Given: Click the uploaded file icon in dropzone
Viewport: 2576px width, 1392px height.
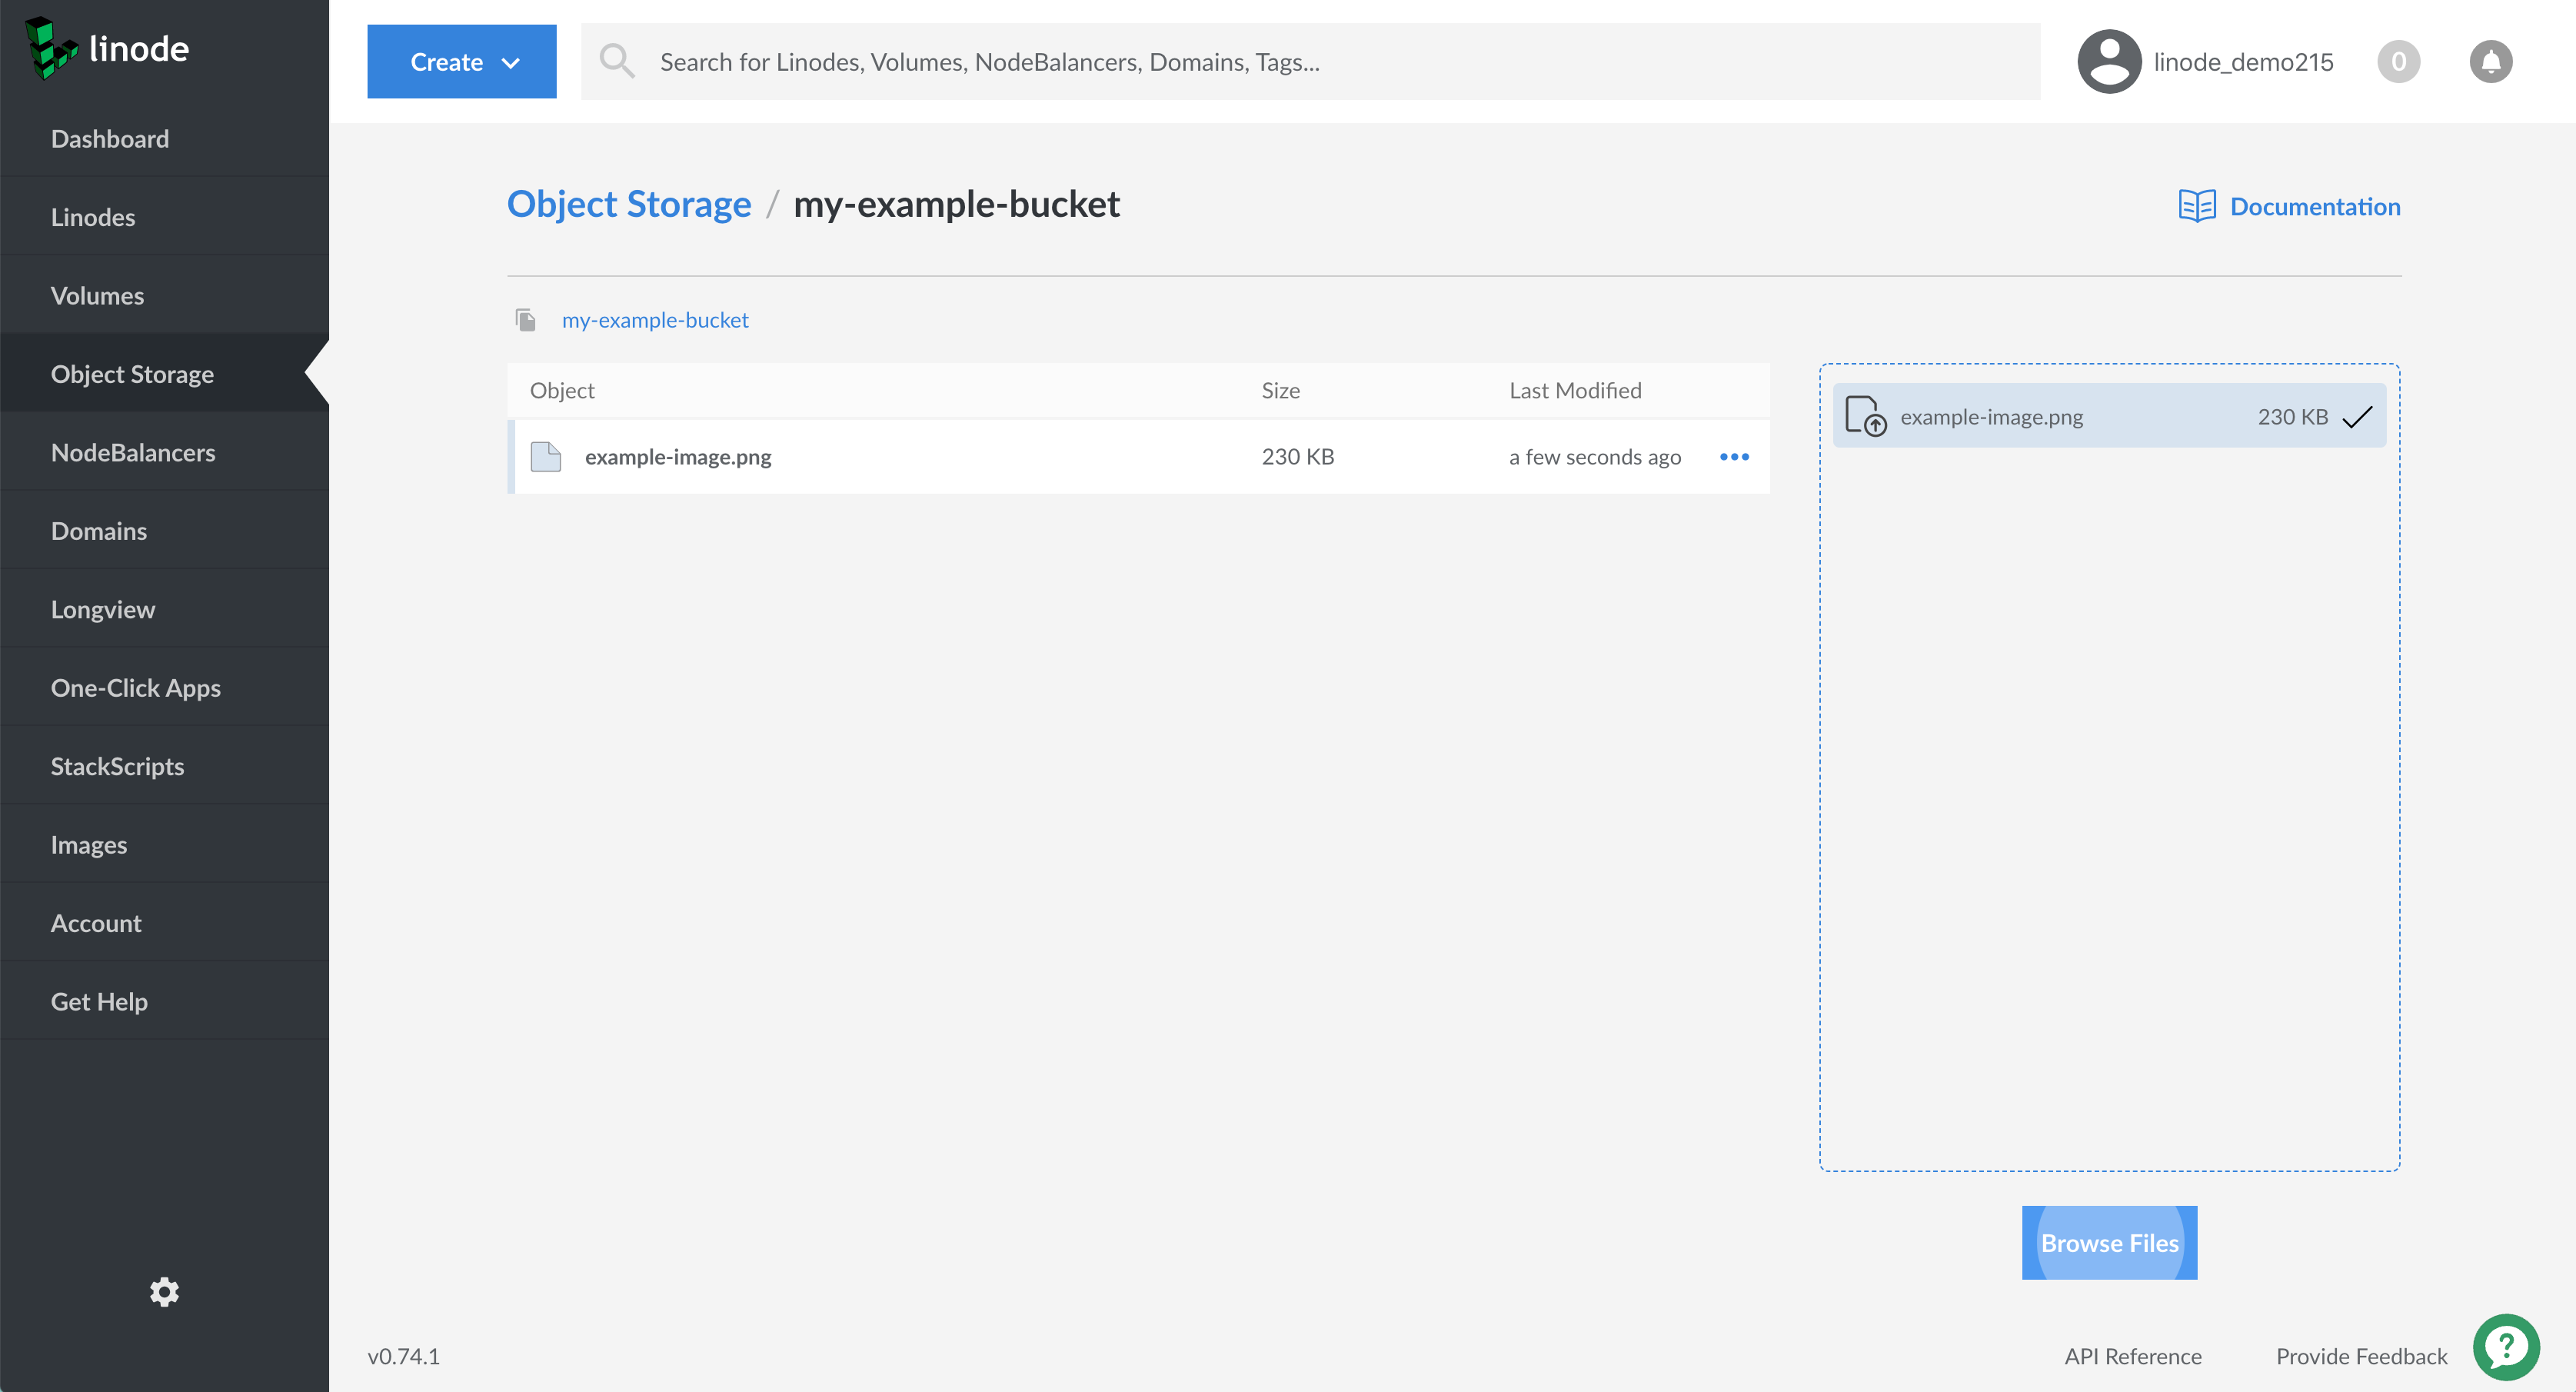Looking at the screenshot, I should pyautogui.click(x=1865, y=416).
